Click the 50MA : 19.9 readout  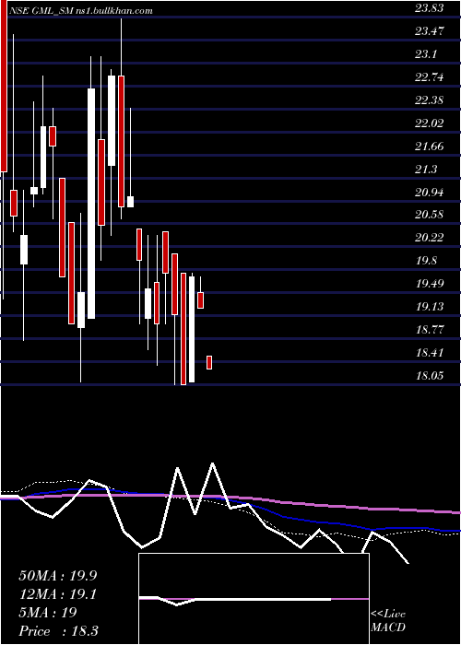(58, 576)
